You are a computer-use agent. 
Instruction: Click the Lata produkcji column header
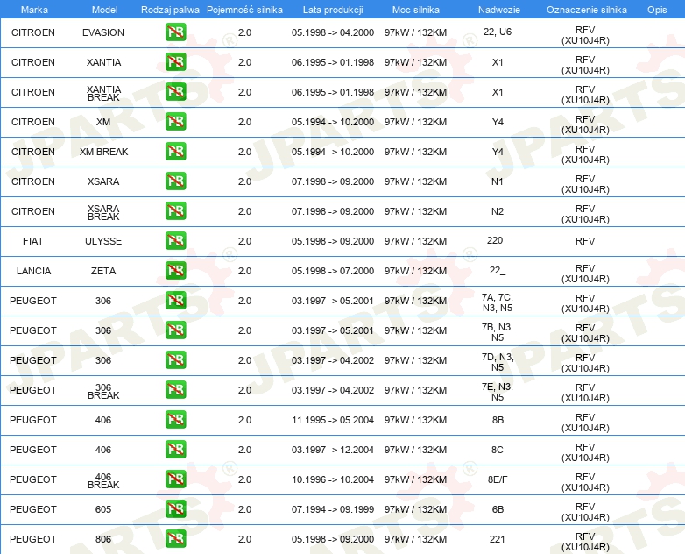pyautogui.click(x=333, y=10)
